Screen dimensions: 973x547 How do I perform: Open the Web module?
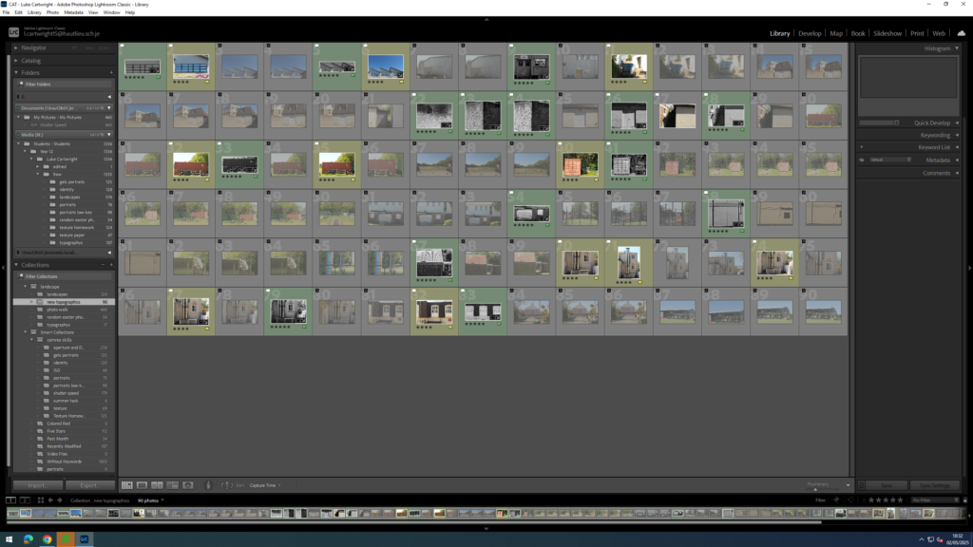click(x=938, y=33)
